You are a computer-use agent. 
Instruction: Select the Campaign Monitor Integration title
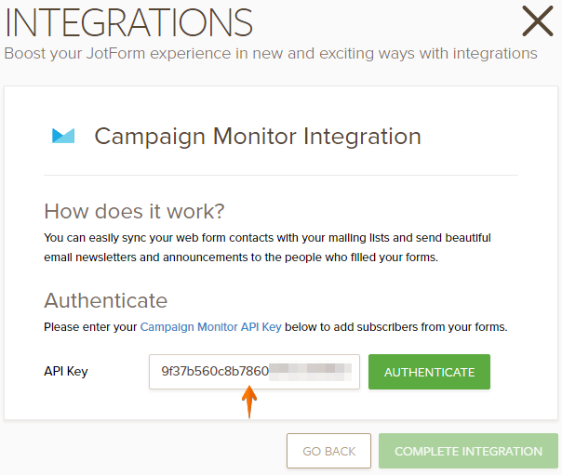(x=258, y=137)
